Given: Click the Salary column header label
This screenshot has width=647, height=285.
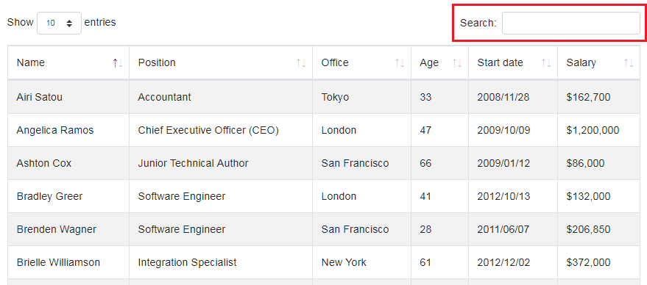Looking at the screenshot, I should 581,62.
